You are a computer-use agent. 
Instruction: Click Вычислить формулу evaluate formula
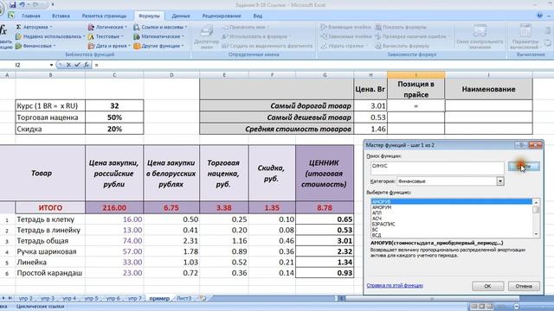tap(402, 46)
